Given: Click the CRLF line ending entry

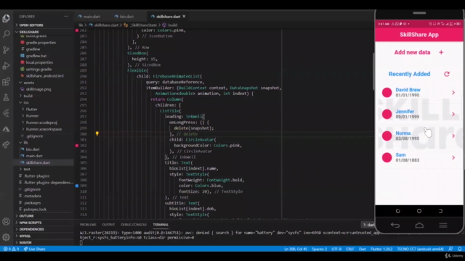Looking at the screenshot, I should 350,249.
